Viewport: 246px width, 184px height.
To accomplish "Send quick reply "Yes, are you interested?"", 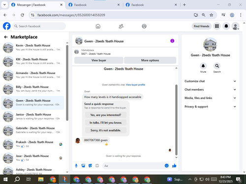I will [106, 115].
